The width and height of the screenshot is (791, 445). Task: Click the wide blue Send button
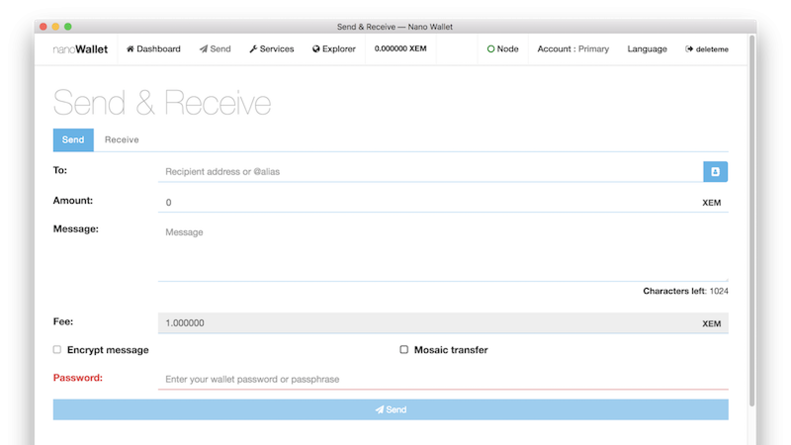click(391, 409)
